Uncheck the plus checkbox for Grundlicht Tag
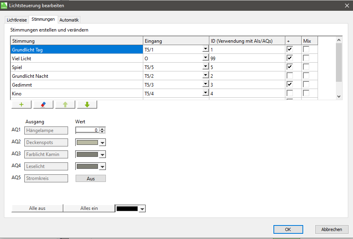Screen dimensions: 353x239 click(290, 49)
